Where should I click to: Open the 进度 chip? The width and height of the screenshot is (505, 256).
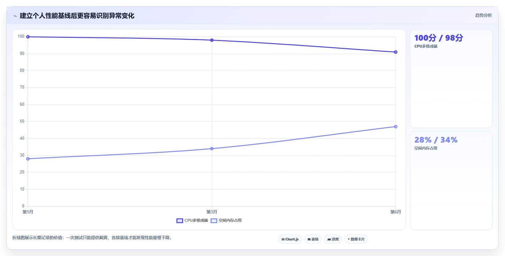(333, 239)
